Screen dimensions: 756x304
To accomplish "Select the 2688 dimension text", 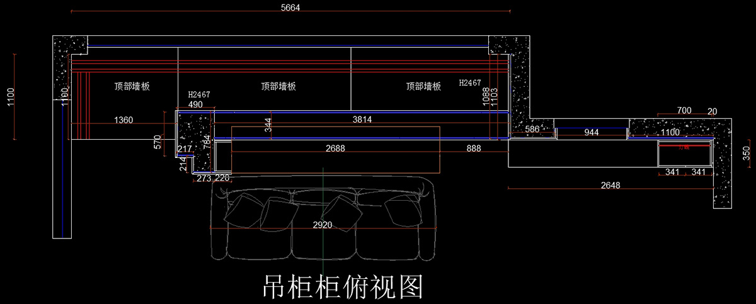I will [339, 149].
